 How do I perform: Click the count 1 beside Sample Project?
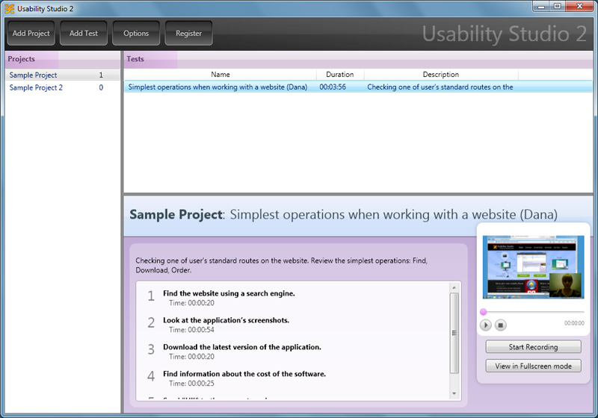101,75
